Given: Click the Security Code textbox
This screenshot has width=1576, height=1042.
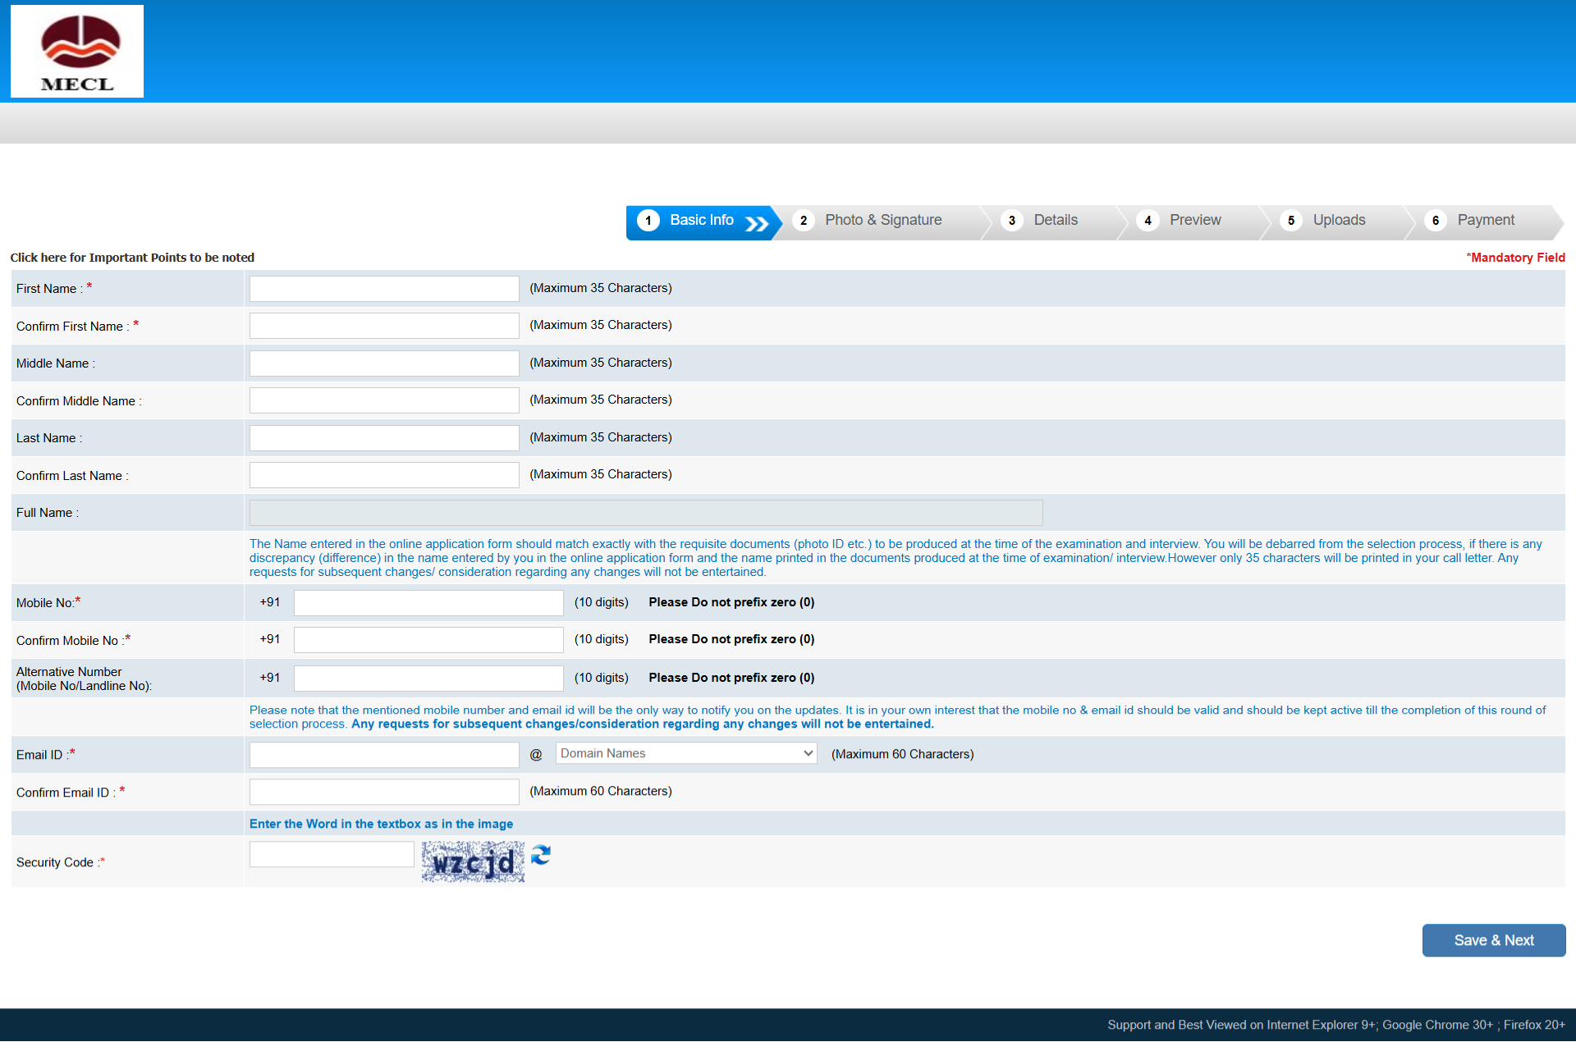Looking at the screenshot, I should pyautogui.click(x=332, y=855).
